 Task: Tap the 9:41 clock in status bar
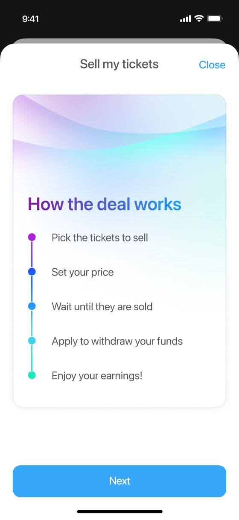coord(30,19)
